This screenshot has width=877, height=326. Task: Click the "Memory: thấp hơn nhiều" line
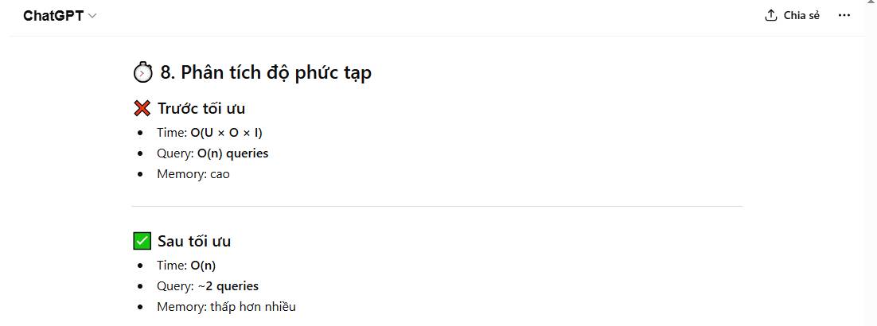click(x=226, y=307)
